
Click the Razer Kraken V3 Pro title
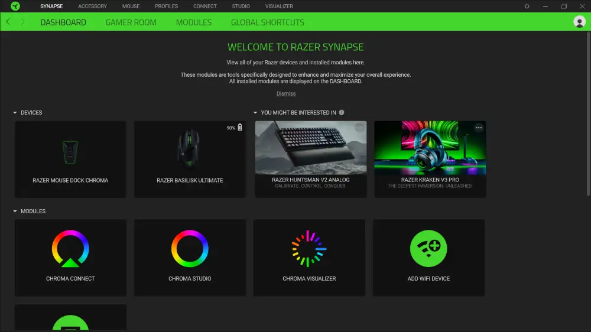point(430,180)
